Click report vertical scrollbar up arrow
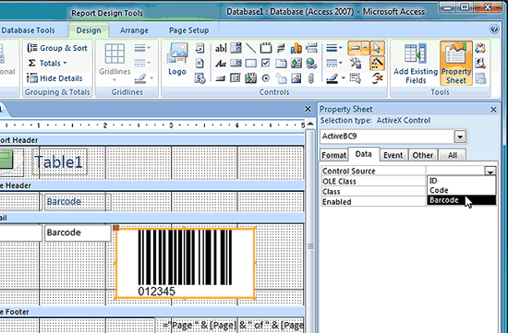The image size is (508, 333). coord(310,124)
